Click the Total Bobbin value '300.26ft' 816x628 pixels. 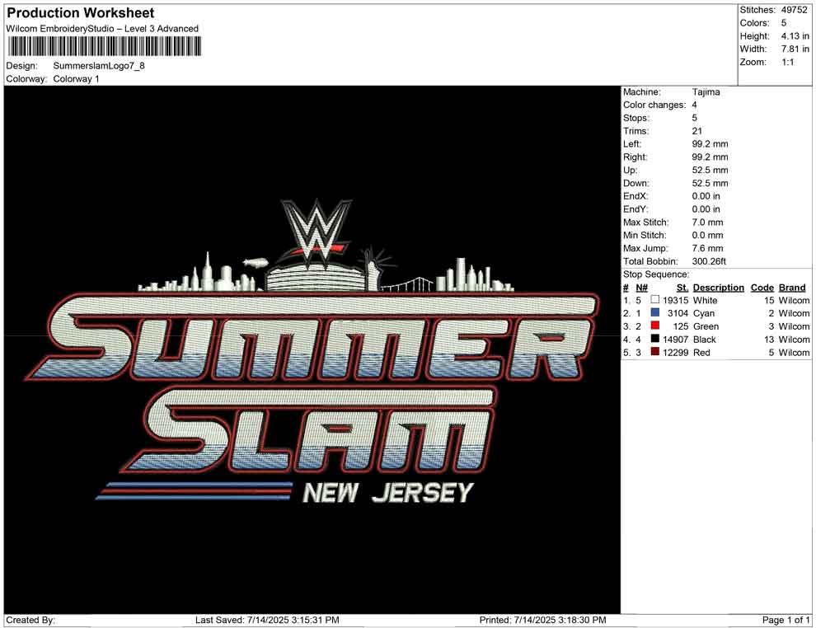click(x=709, y=261)
